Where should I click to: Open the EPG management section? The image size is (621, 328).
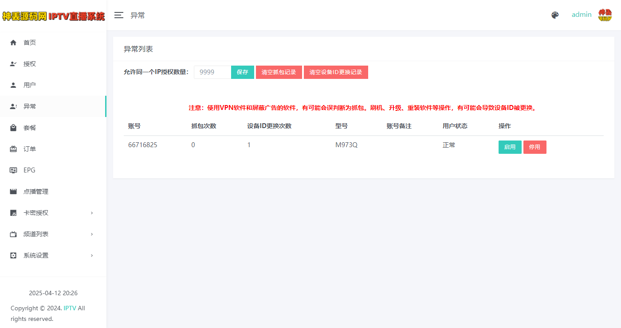[x=30, y=170]
